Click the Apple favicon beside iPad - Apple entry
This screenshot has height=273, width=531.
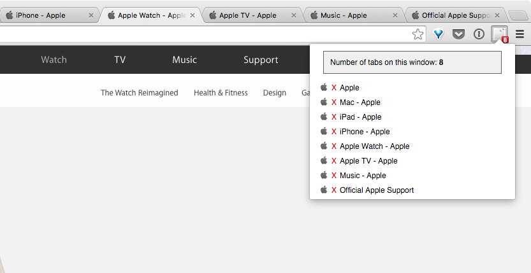pyautogui.click(x=324, y=116)
